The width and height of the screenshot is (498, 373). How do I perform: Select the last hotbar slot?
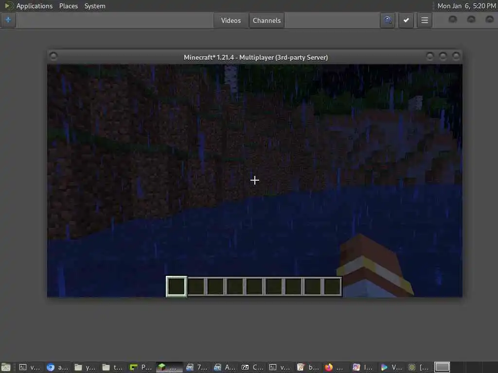pyautogui.click(x=332, y=287)
